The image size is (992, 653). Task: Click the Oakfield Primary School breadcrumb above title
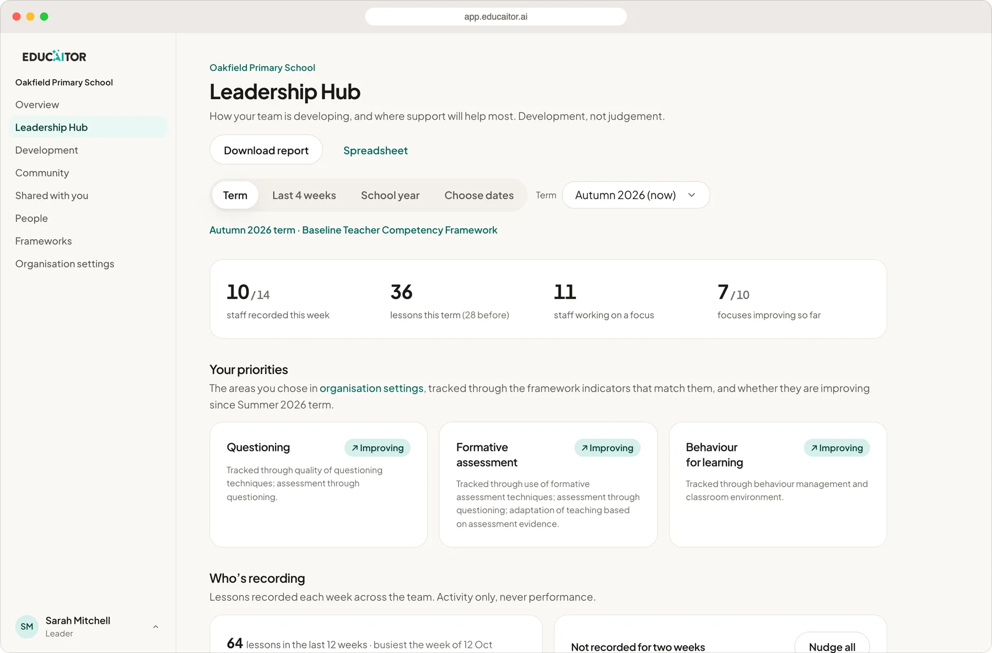[262, 68]
